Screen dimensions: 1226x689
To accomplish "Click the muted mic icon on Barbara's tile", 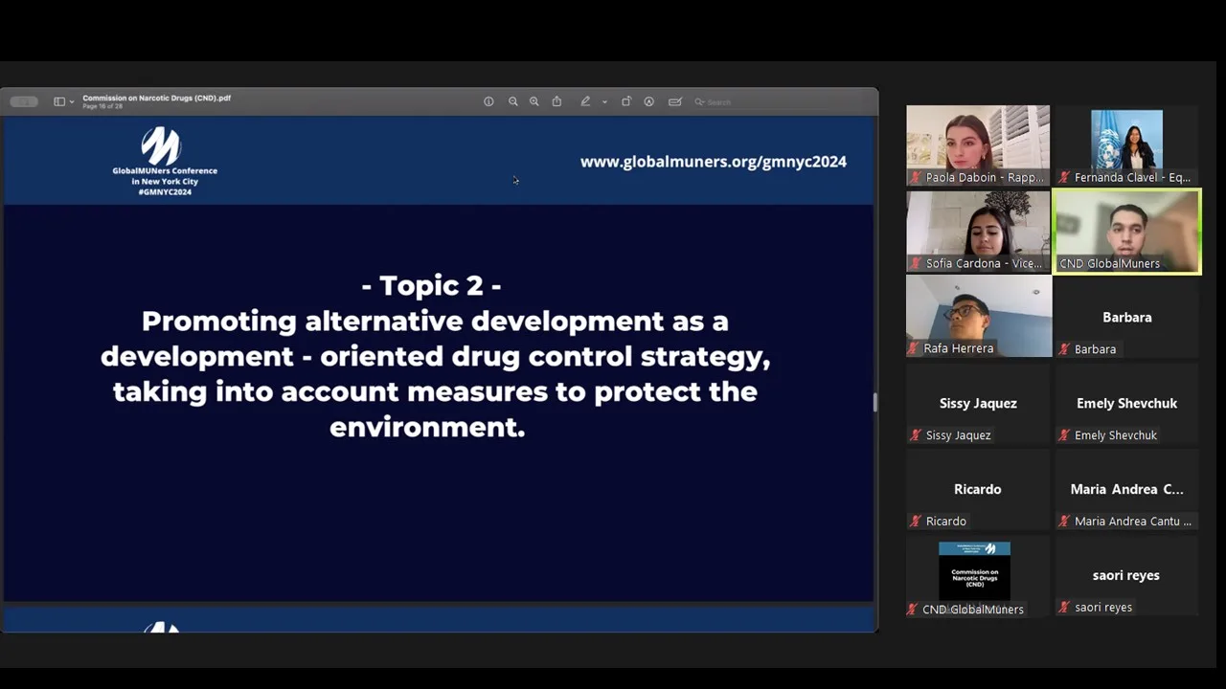I will pos(1064,349).
